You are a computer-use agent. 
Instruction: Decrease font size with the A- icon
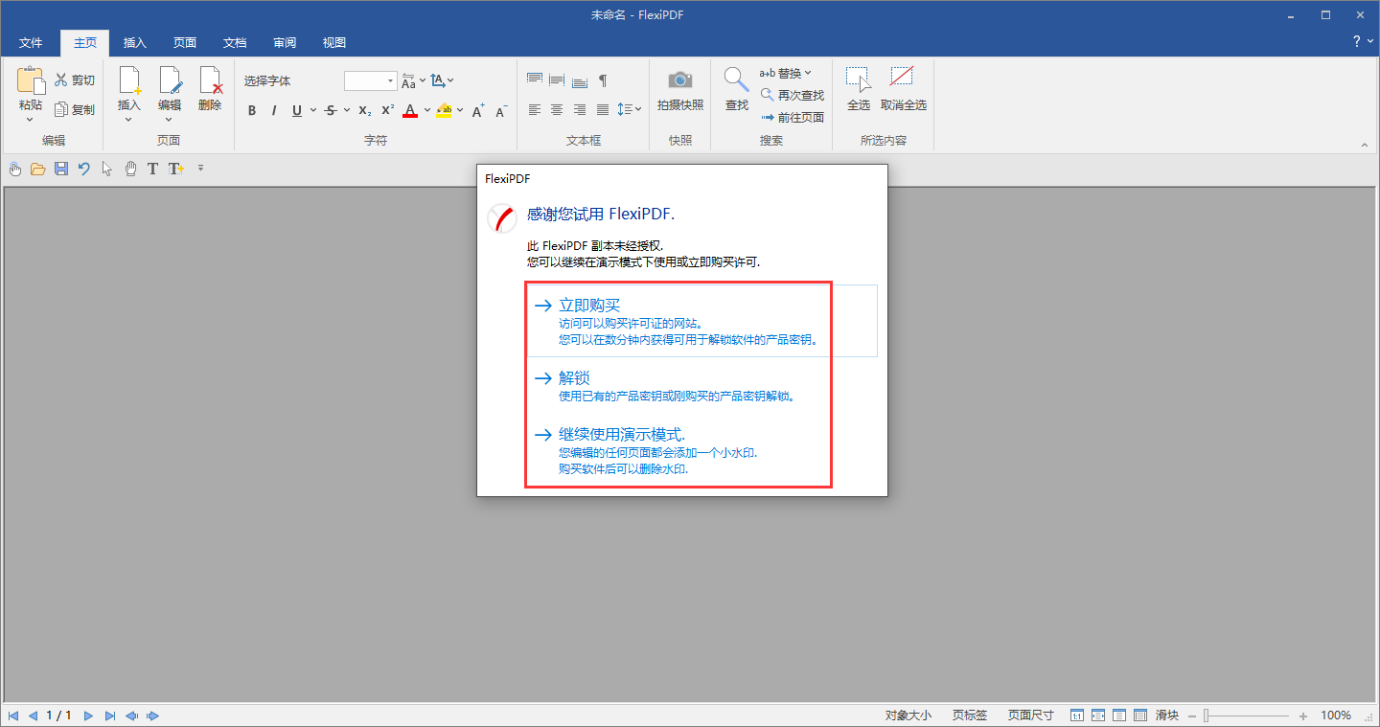[501, 110]
